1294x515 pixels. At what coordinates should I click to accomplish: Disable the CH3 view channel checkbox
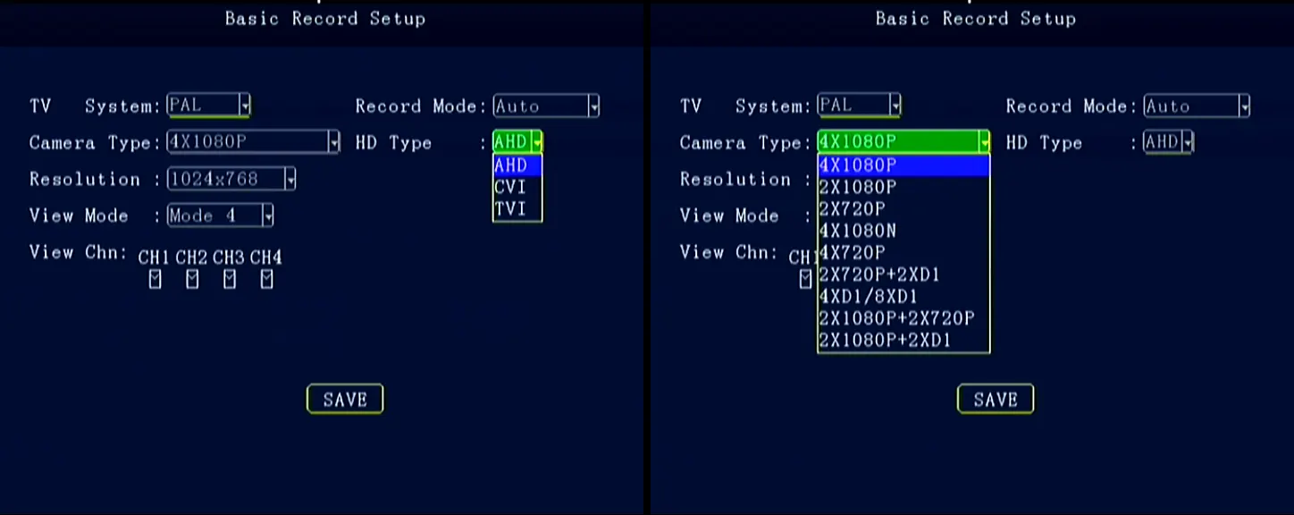(229, 278)
